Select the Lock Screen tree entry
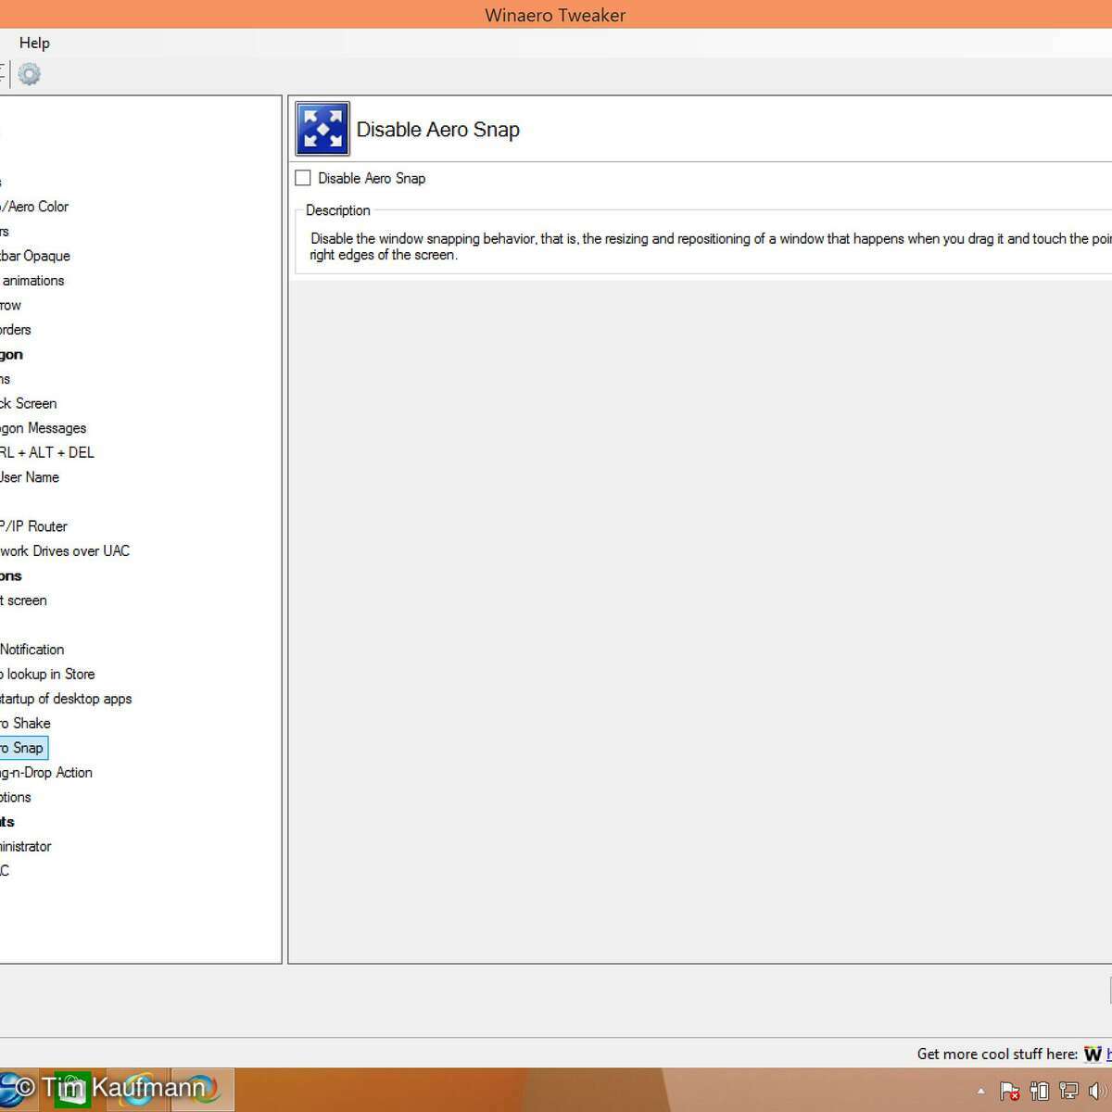The image size is (1112, 1112). tap(29, 403)
